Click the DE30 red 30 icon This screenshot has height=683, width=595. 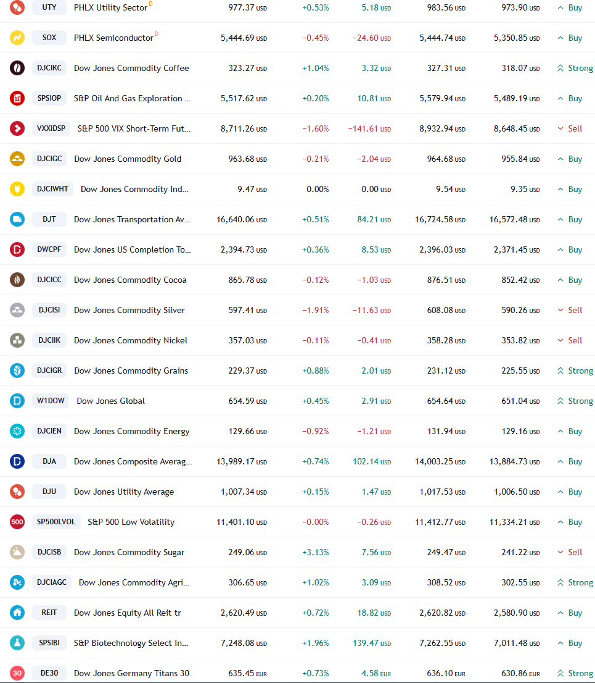coord(17,673)
